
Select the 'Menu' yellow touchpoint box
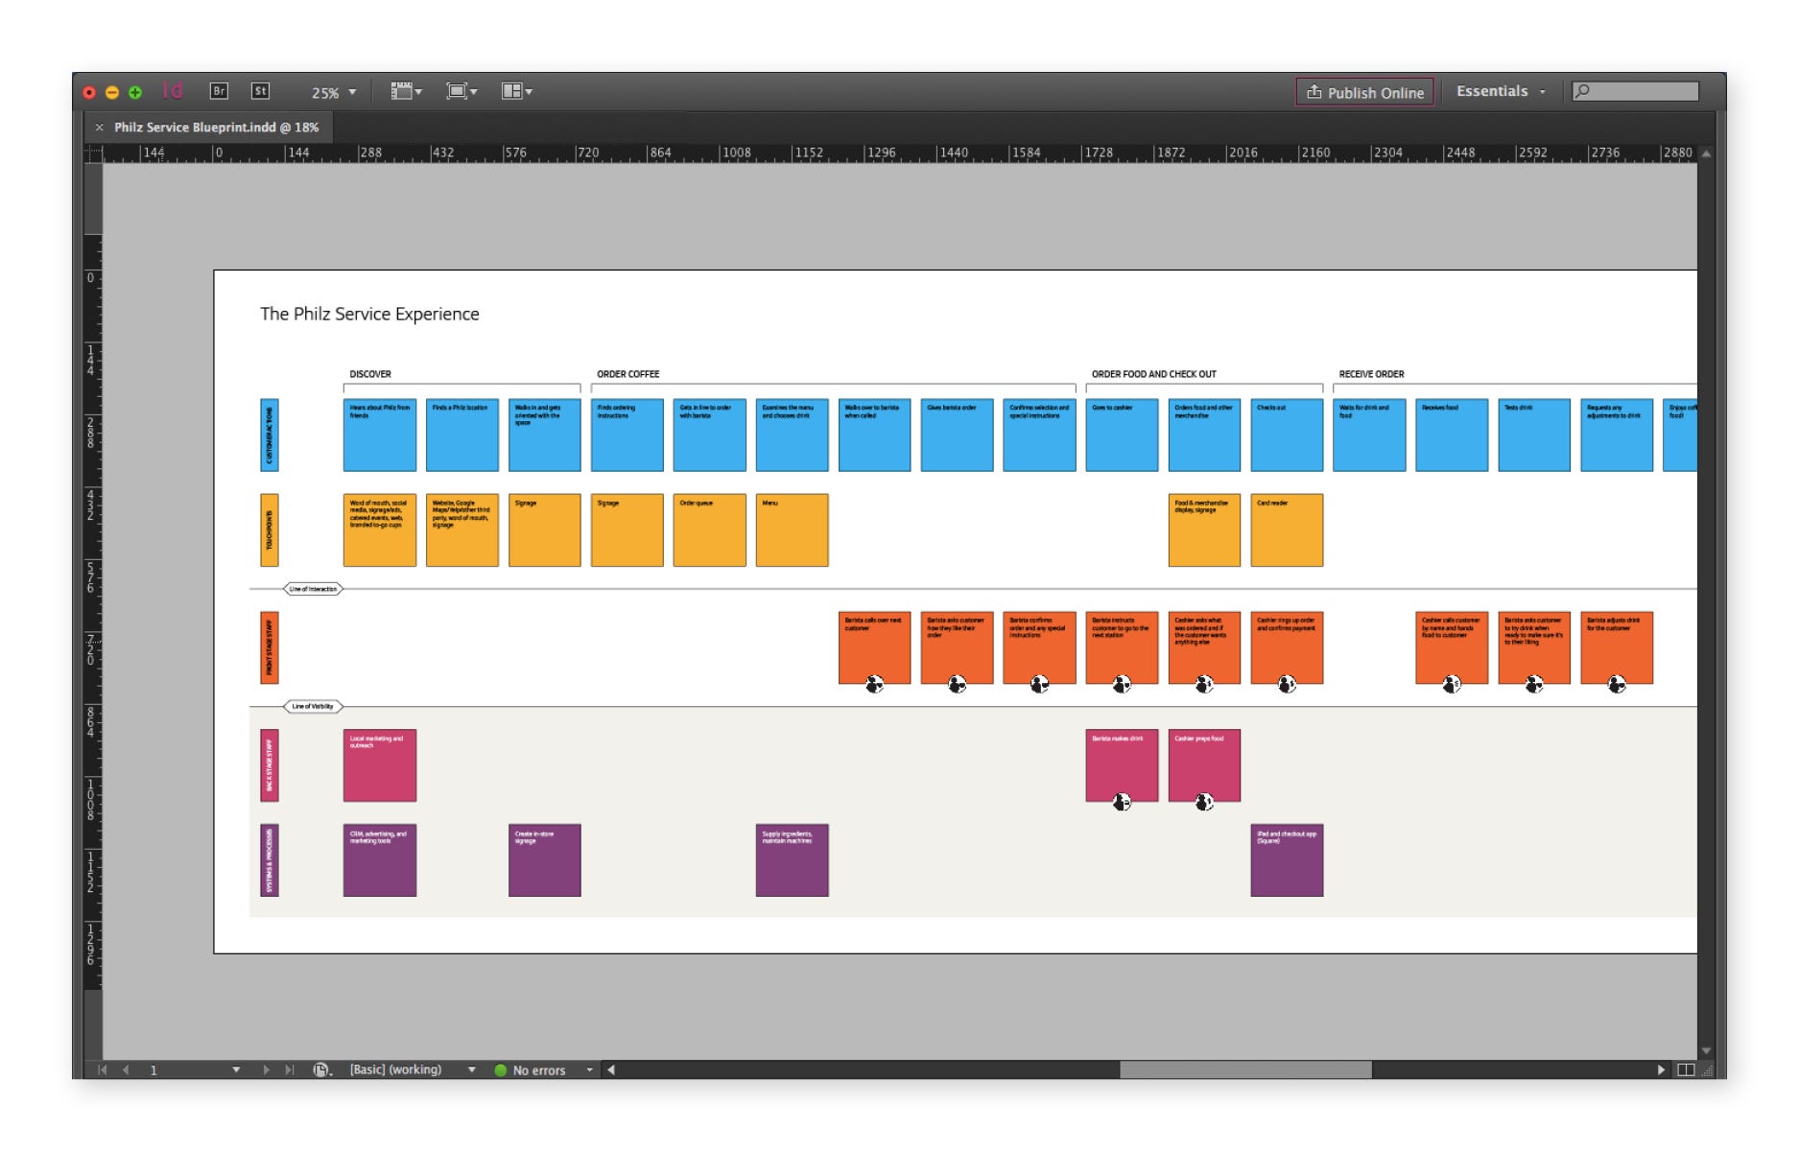(793, 530)
